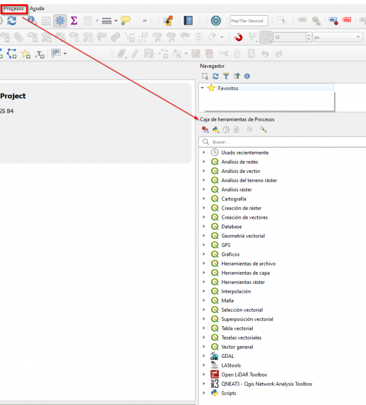Expand the Análisis de redes category
Viewport: 366px width, 405px height.
pyautogui.click(x=205, y=162)
